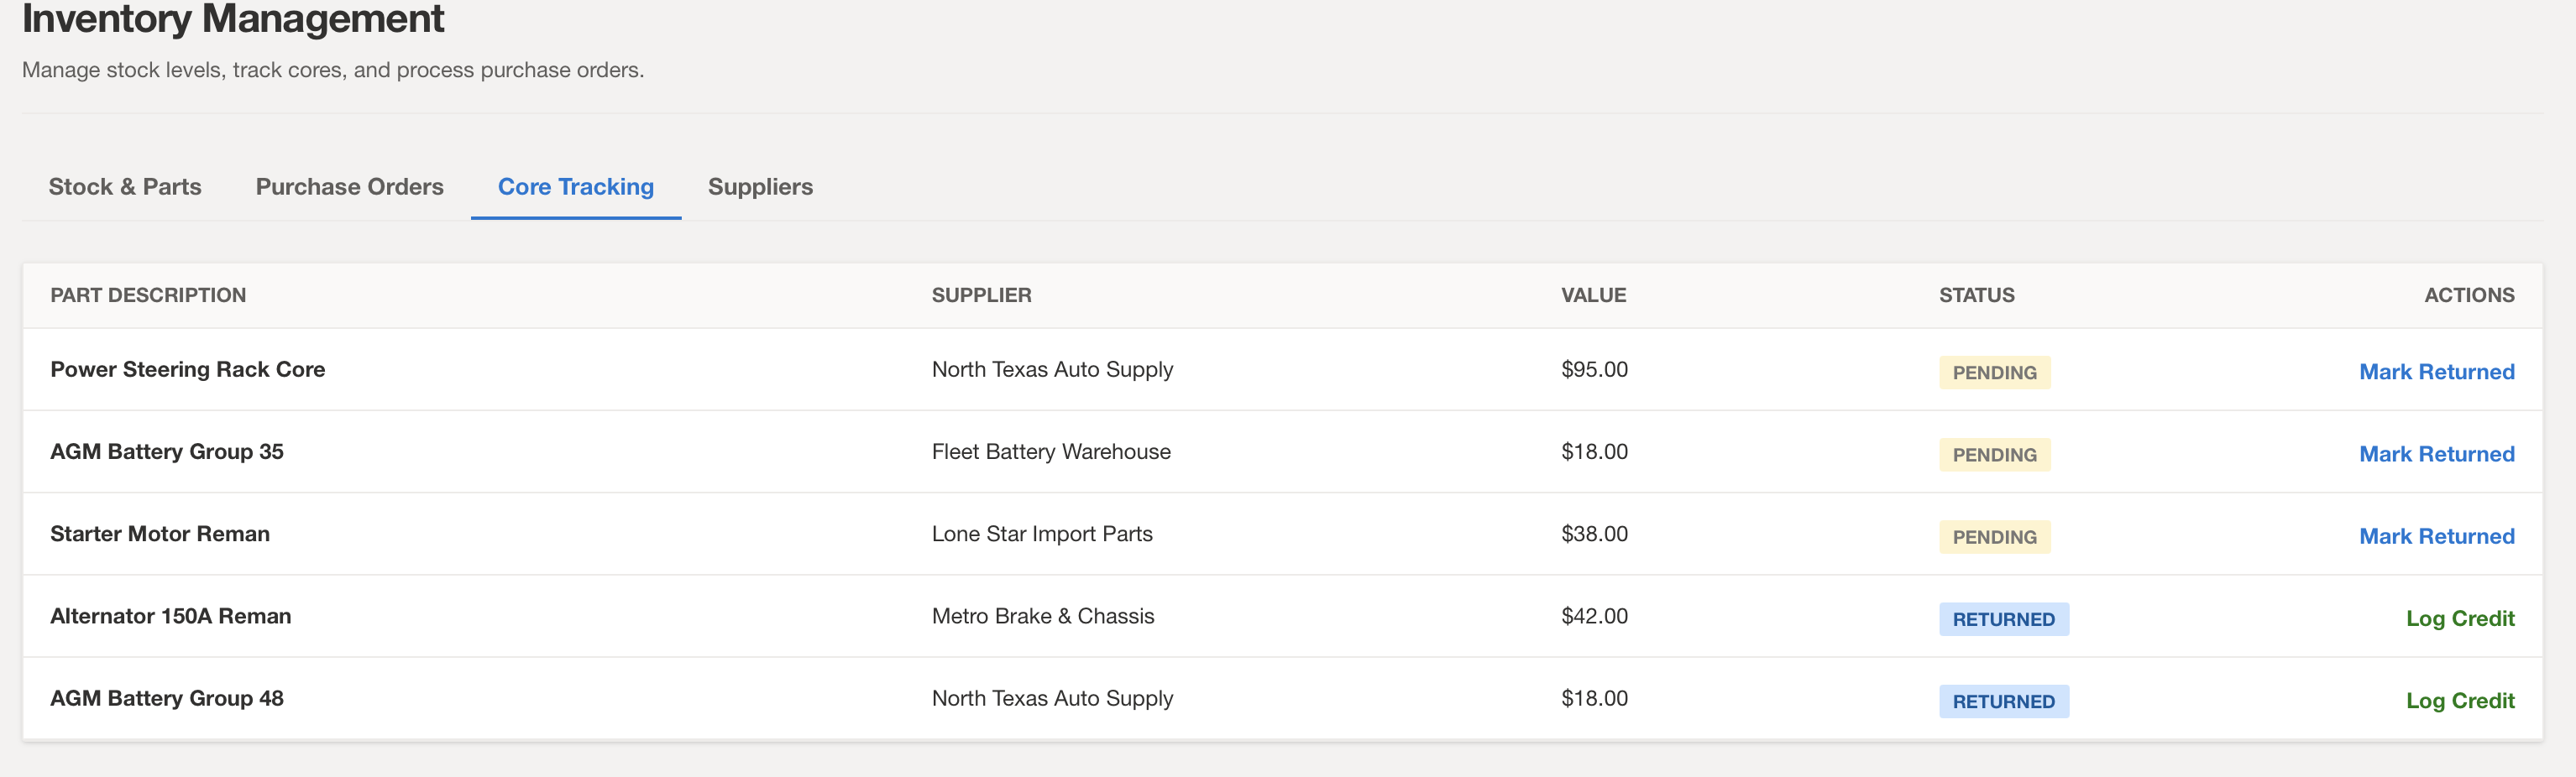Click the AGM Battery Group 48 part name
The image size is (2576, 777).
pyautogui.click(x=167, y=698)
